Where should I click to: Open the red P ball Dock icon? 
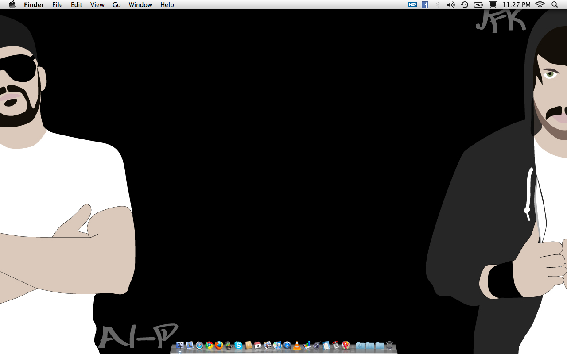(x=346, y=345)
